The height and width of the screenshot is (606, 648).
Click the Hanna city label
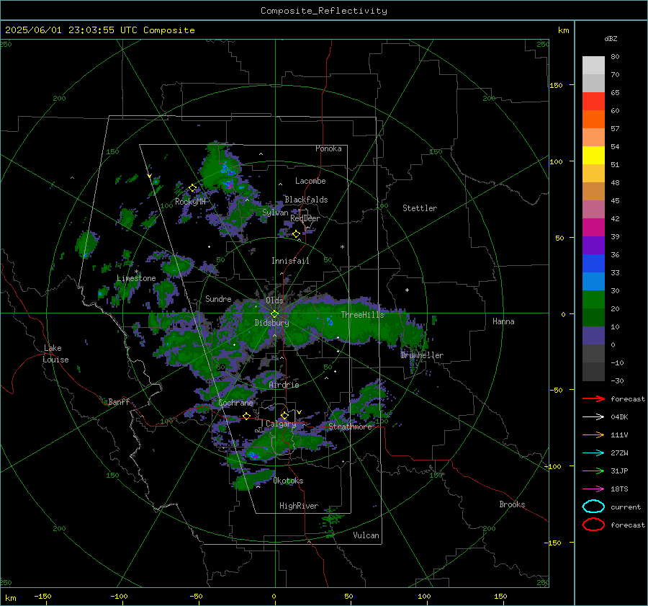(503, 321)
